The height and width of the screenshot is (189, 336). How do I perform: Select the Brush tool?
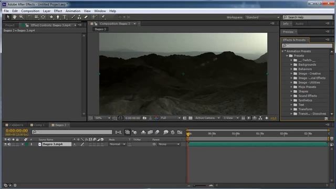coord(73,17)
